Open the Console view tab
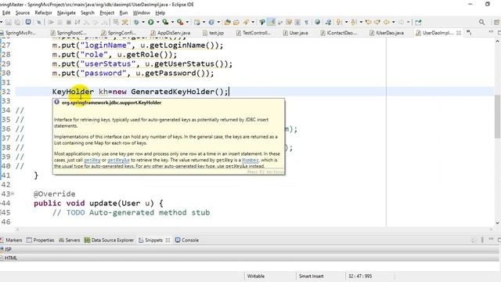This screenshot has height=282, width=501. point(187,240)
